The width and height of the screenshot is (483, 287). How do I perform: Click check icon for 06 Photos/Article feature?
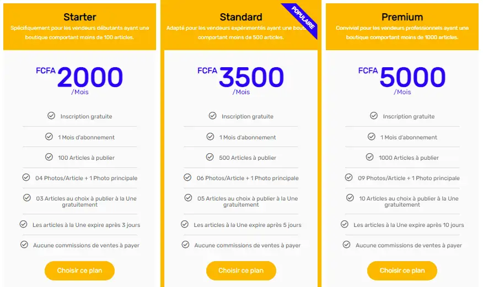coord(187,177)
